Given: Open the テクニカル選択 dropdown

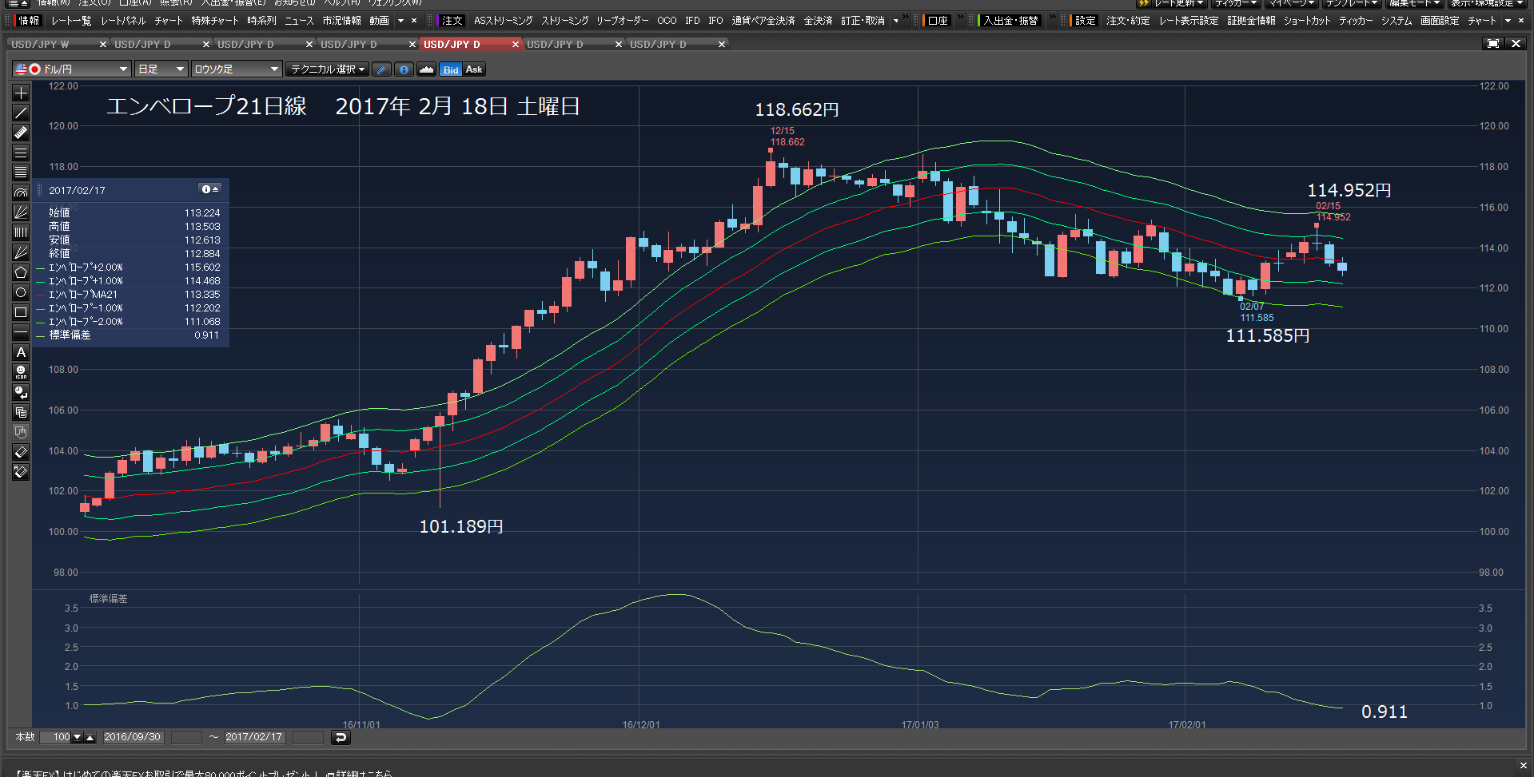Looking at the screenshot, I should coord(328,69).
